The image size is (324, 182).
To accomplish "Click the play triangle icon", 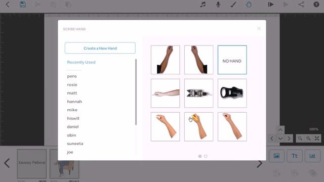I will (x=286, y=5).
